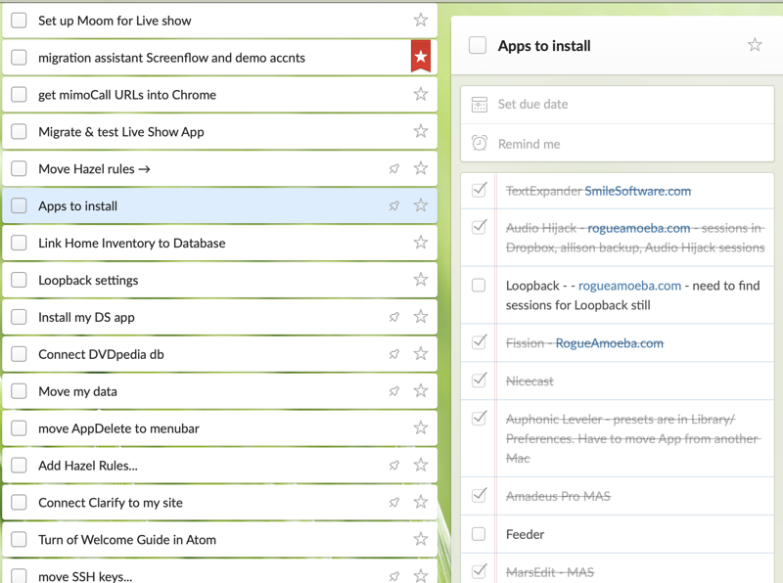
Task: Check off the Feeder subtask
Action: 479,534
